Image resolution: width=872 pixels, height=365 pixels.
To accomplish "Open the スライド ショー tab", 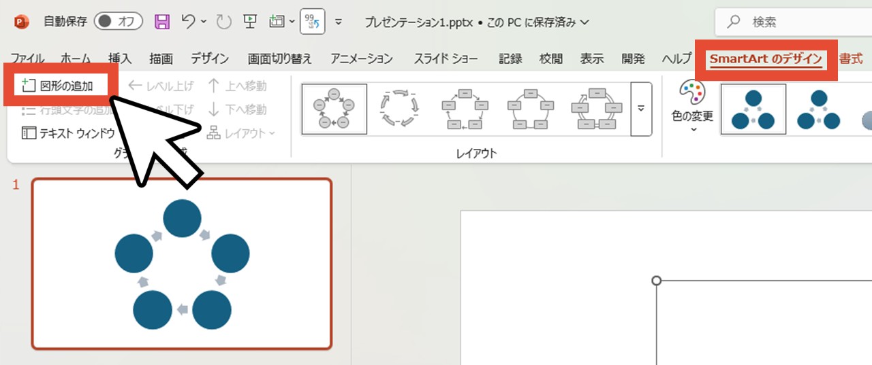I will coord(446,59).
